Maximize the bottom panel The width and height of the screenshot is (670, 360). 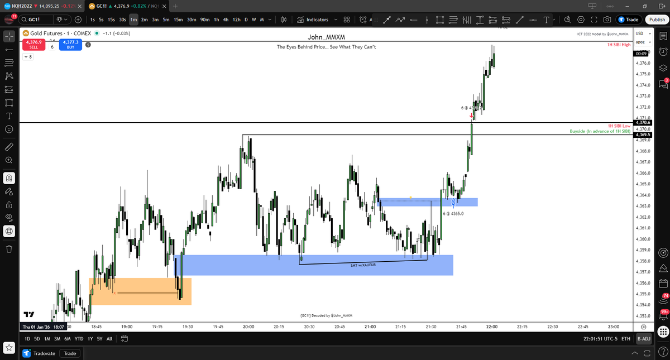648,353
